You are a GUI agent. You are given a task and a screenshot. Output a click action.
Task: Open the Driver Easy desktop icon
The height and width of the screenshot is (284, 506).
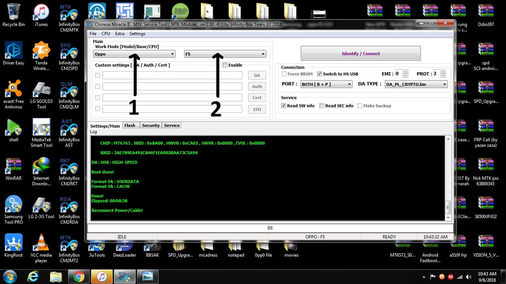point(13,54)
